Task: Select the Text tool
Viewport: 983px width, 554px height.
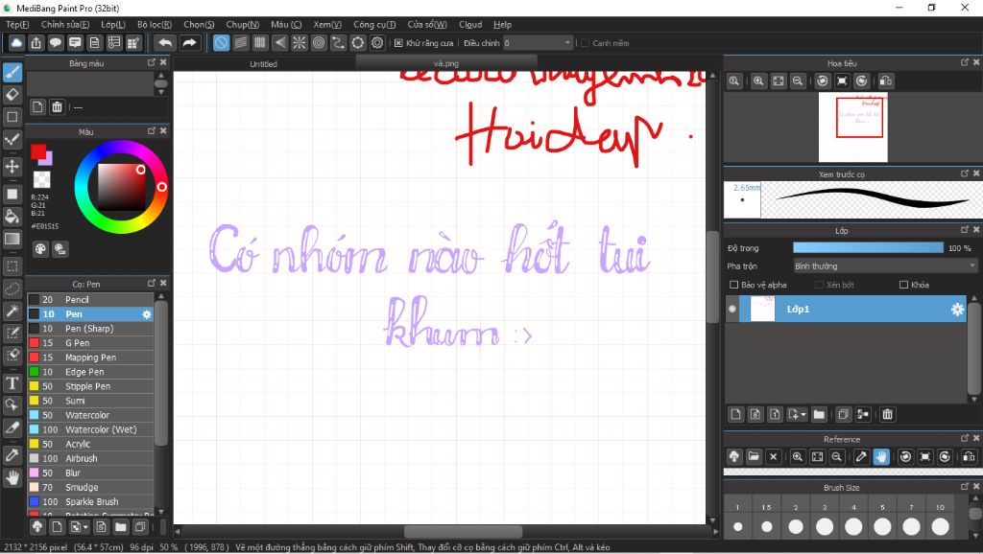Action: click(12, 382)
